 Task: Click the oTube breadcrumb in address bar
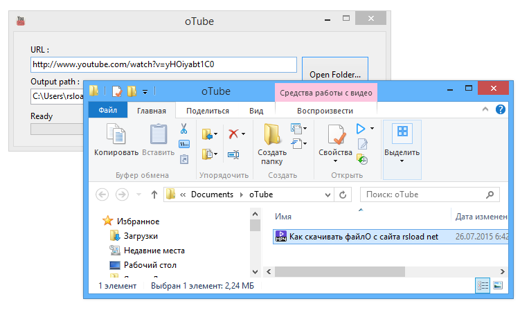coord(261,194)
